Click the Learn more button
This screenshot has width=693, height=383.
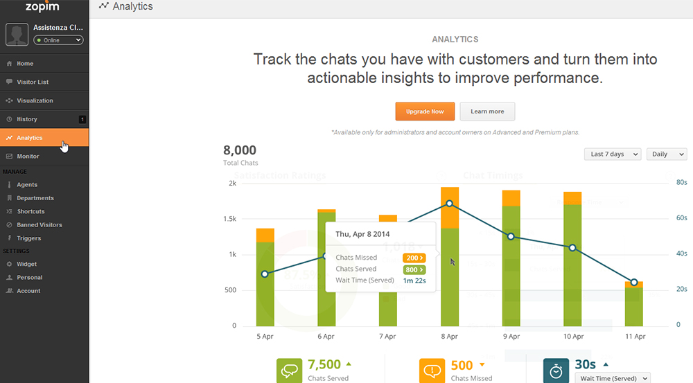point(487,112)
